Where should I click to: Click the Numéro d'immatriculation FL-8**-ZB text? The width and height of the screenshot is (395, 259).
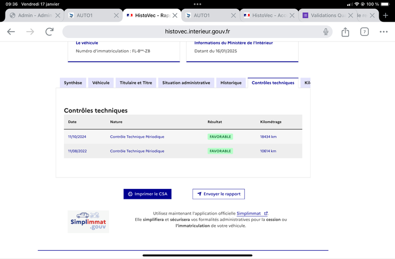[113, 51]
